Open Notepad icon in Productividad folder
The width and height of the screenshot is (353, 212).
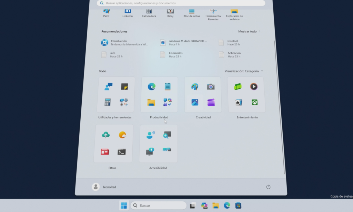pos(168,86)
